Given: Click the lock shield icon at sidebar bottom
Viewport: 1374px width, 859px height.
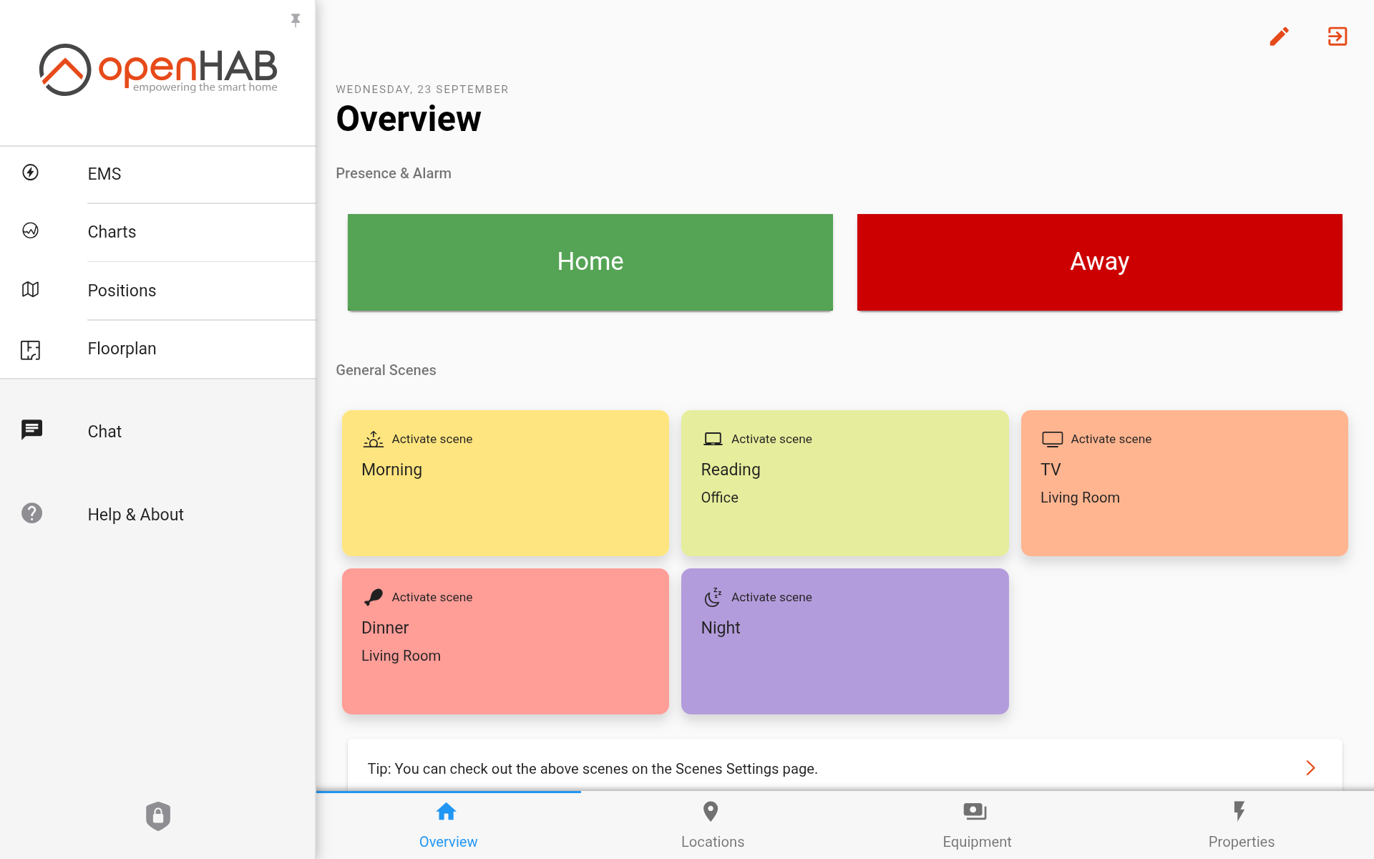Looking at the screenshot, I should pos(158,816).
